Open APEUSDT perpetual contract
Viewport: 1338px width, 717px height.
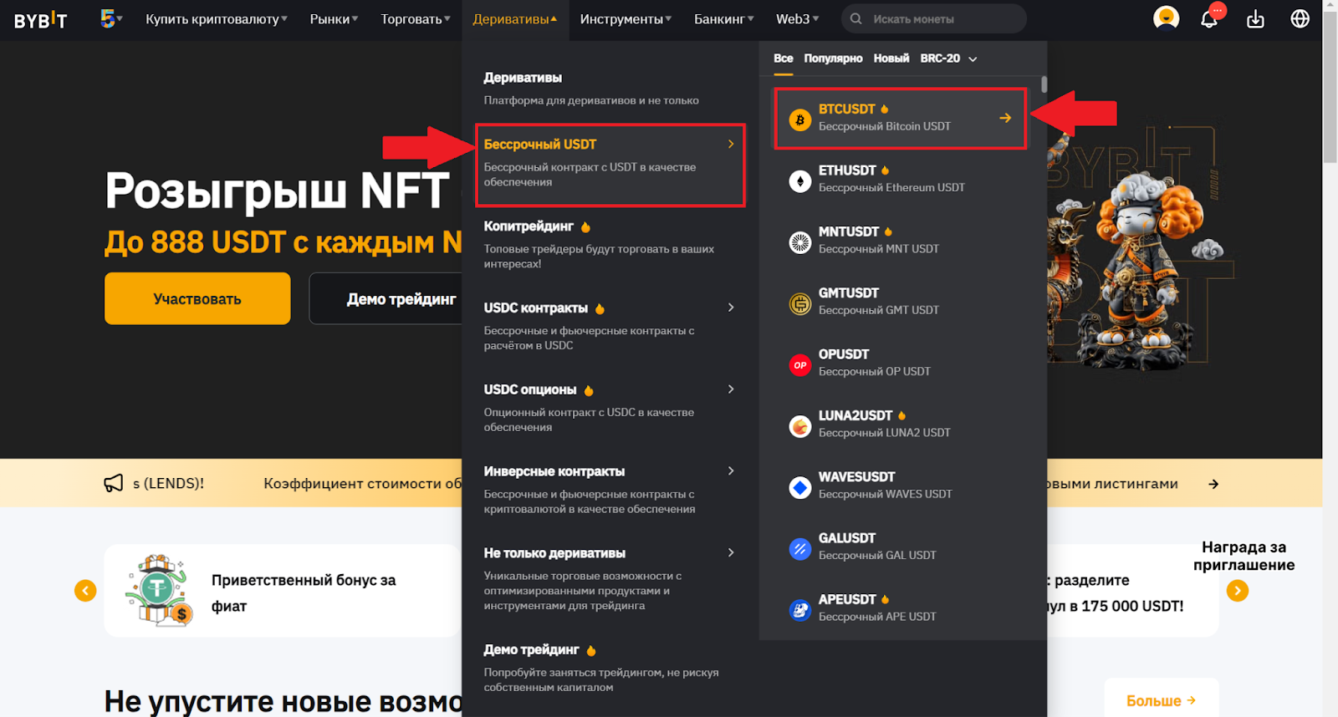pyautogui.click(x=900, y=608)
